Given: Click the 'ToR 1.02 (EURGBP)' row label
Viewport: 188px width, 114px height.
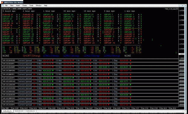Looking at the screenshot, I should click(8, 67).
